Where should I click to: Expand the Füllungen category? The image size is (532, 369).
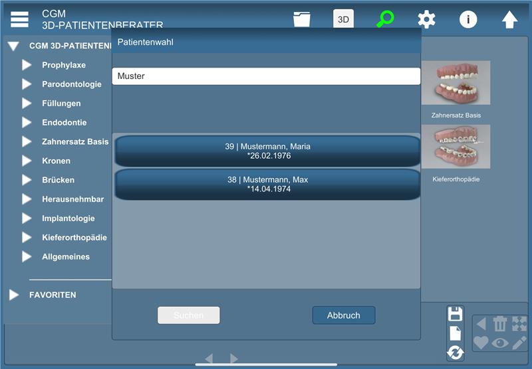(27, 104)
